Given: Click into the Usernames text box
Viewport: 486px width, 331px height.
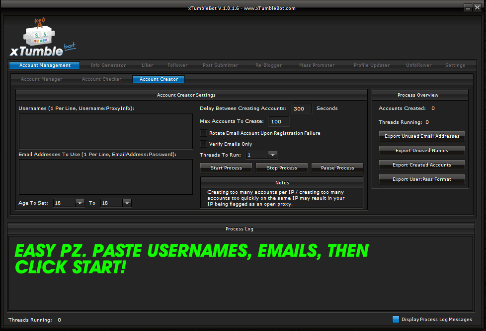Looking at the screenshot, I should tap(106, 131).
